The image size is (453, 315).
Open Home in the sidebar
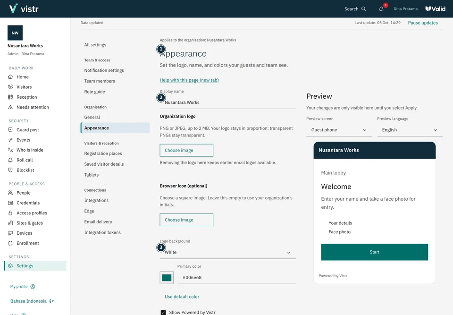point(35,77)
